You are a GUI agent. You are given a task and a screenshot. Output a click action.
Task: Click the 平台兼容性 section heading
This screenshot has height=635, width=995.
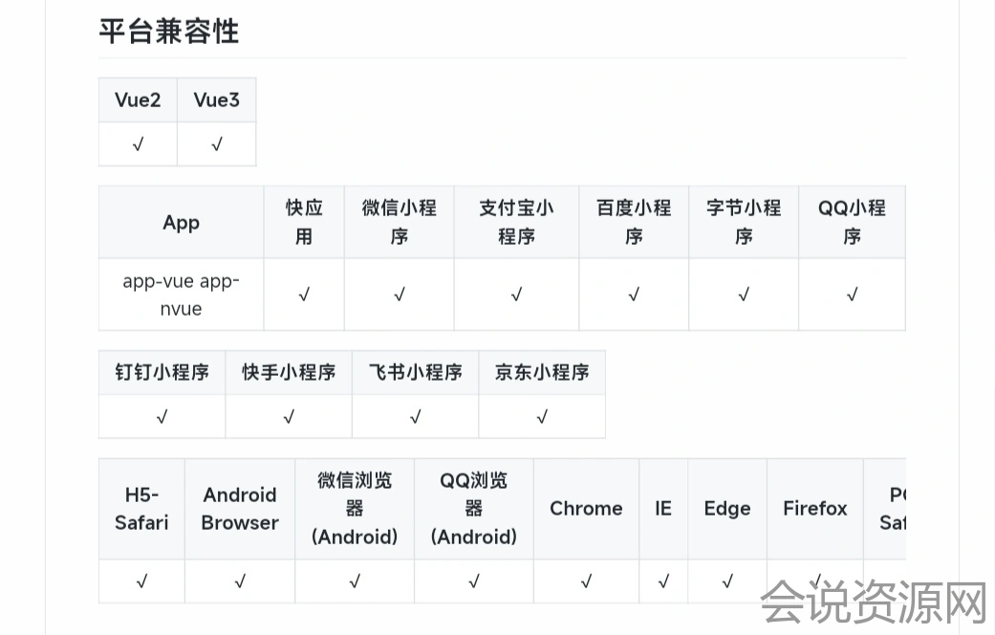click(169, 31)
